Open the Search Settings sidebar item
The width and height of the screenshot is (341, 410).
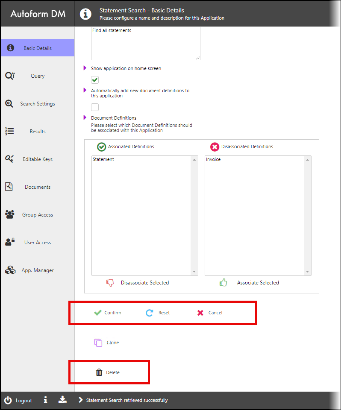pos(38,103)
